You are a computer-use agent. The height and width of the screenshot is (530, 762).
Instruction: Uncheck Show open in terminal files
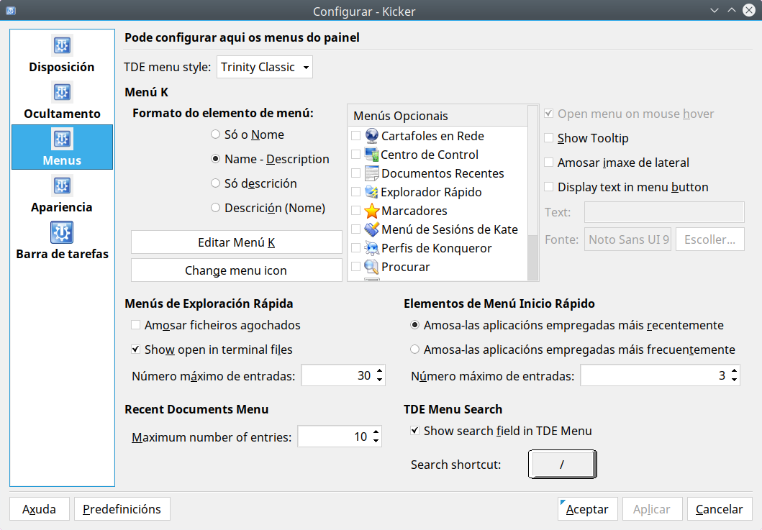[x=135, y=349]
